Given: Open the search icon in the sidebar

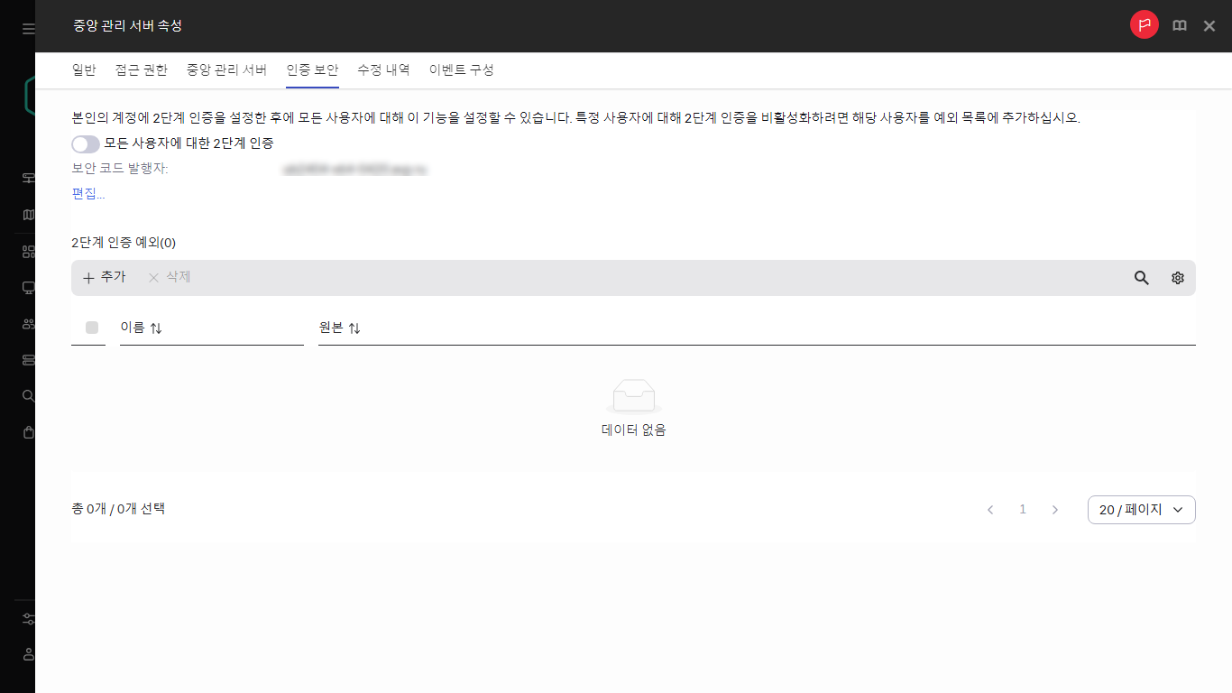Looking at the screenshot, I should (27, 395).
